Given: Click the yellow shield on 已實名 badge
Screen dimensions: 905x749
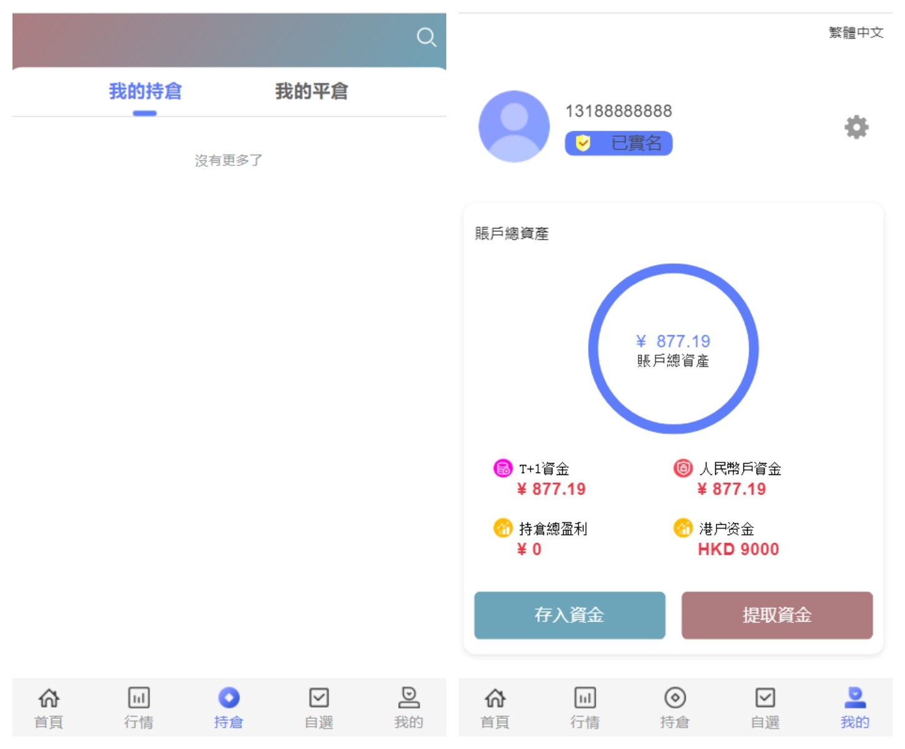Looking at the screenshot, I should (x=583, y=143).
